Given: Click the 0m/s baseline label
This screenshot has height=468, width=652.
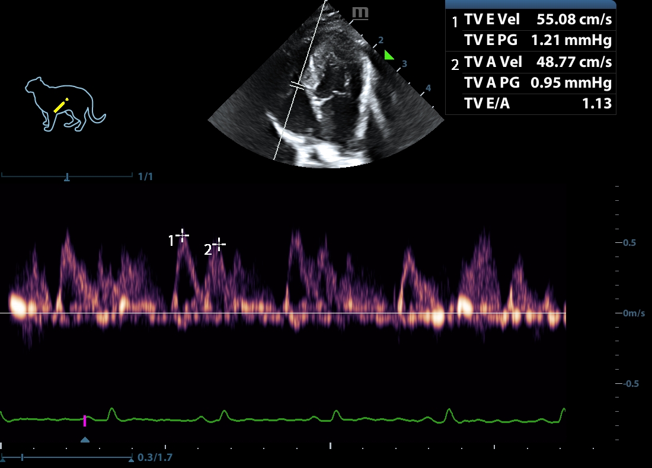Looking at the screenshot, I should click(x=634, y=313).
